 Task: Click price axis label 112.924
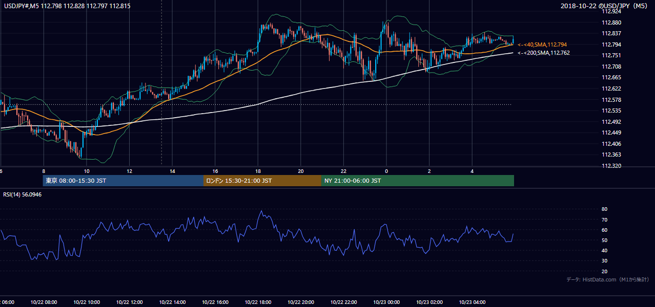point(611,12)
